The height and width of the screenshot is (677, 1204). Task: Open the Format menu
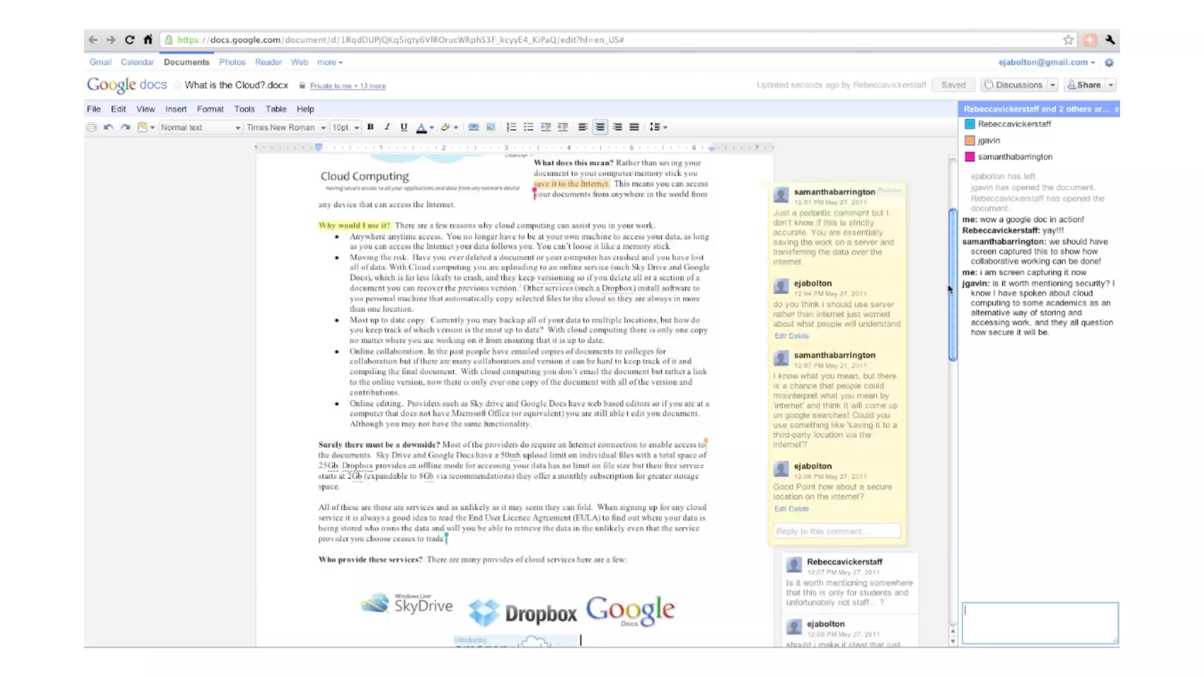(x=210, y=109)
